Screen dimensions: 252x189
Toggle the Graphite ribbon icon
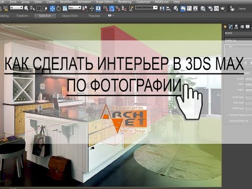[183, 8]
